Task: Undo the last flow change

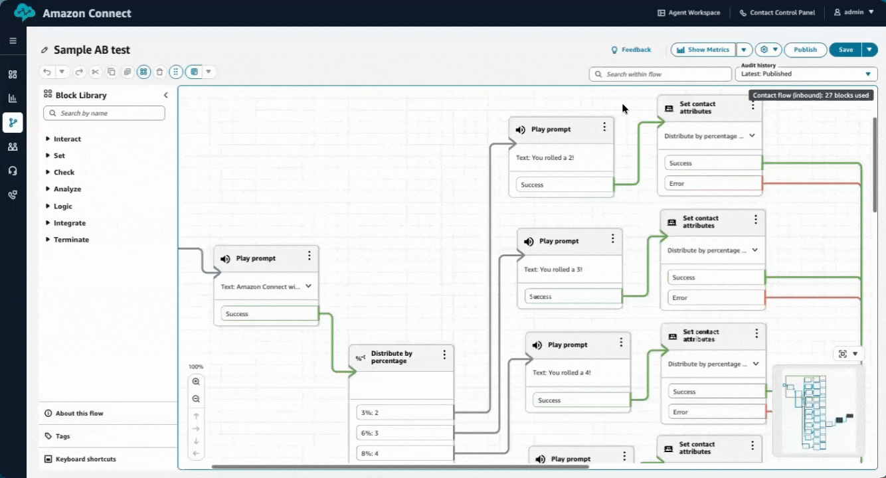Action: (46, 72)
